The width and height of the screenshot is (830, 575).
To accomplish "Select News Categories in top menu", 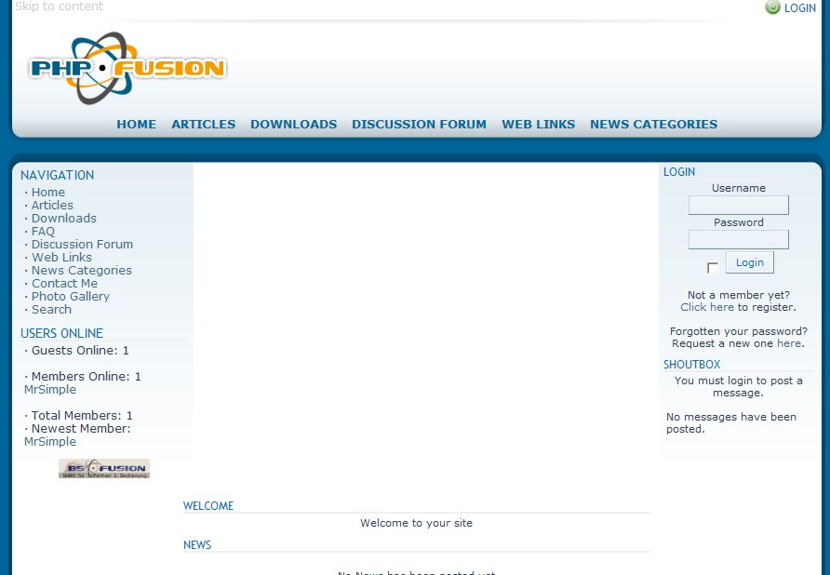I will (x=653, y=124).
